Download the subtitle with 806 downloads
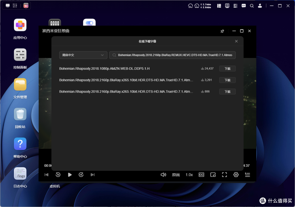The image size is (295, 207). coord(228,92)
